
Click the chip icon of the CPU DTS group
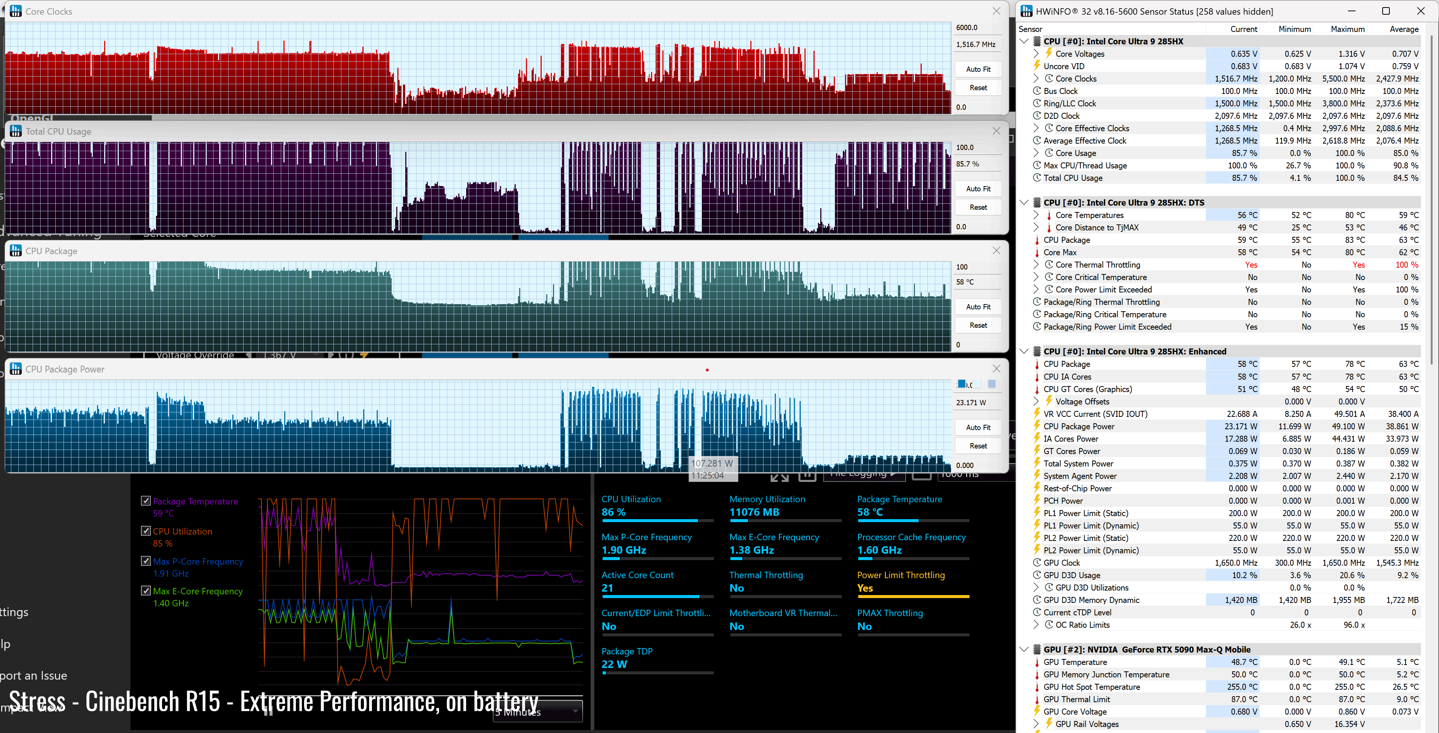tap(1037, 202)
